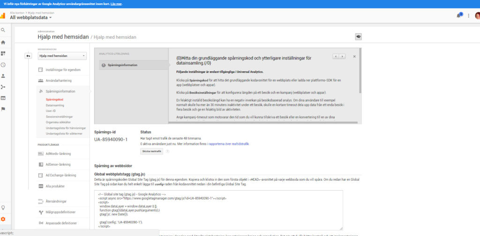Close the Analytics education panel
Viewport: 480px width, 236px height.
coord(354,57)
